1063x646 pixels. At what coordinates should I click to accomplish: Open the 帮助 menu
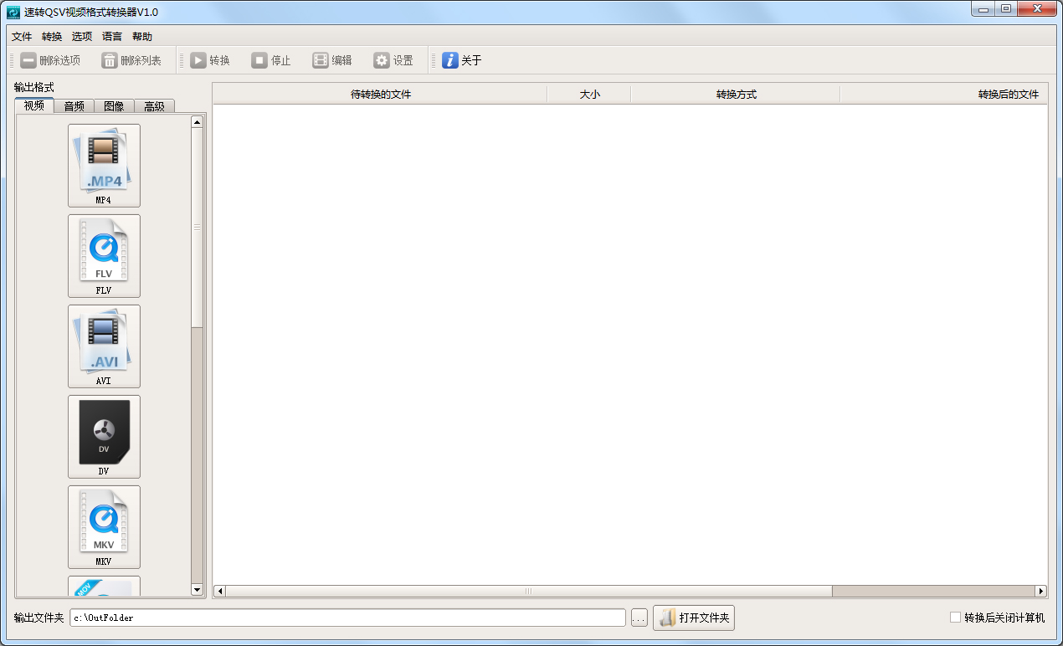pyautogui.click(x=142, y=36)
